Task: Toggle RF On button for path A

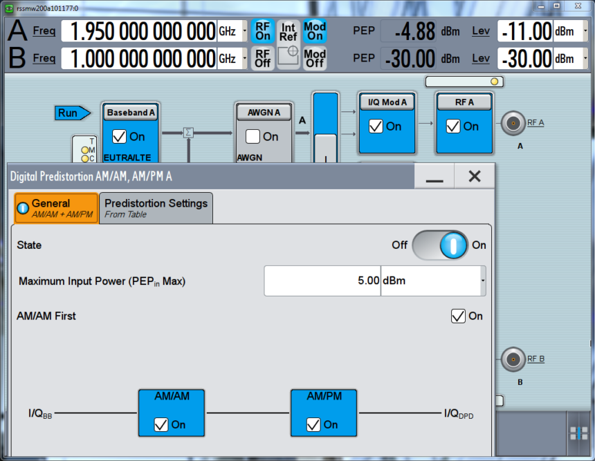Action: pyautogui.click(x=263, y=31)
